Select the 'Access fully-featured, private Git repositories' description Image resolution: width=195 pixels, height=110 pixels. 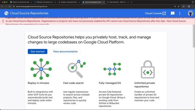(112, 99)
